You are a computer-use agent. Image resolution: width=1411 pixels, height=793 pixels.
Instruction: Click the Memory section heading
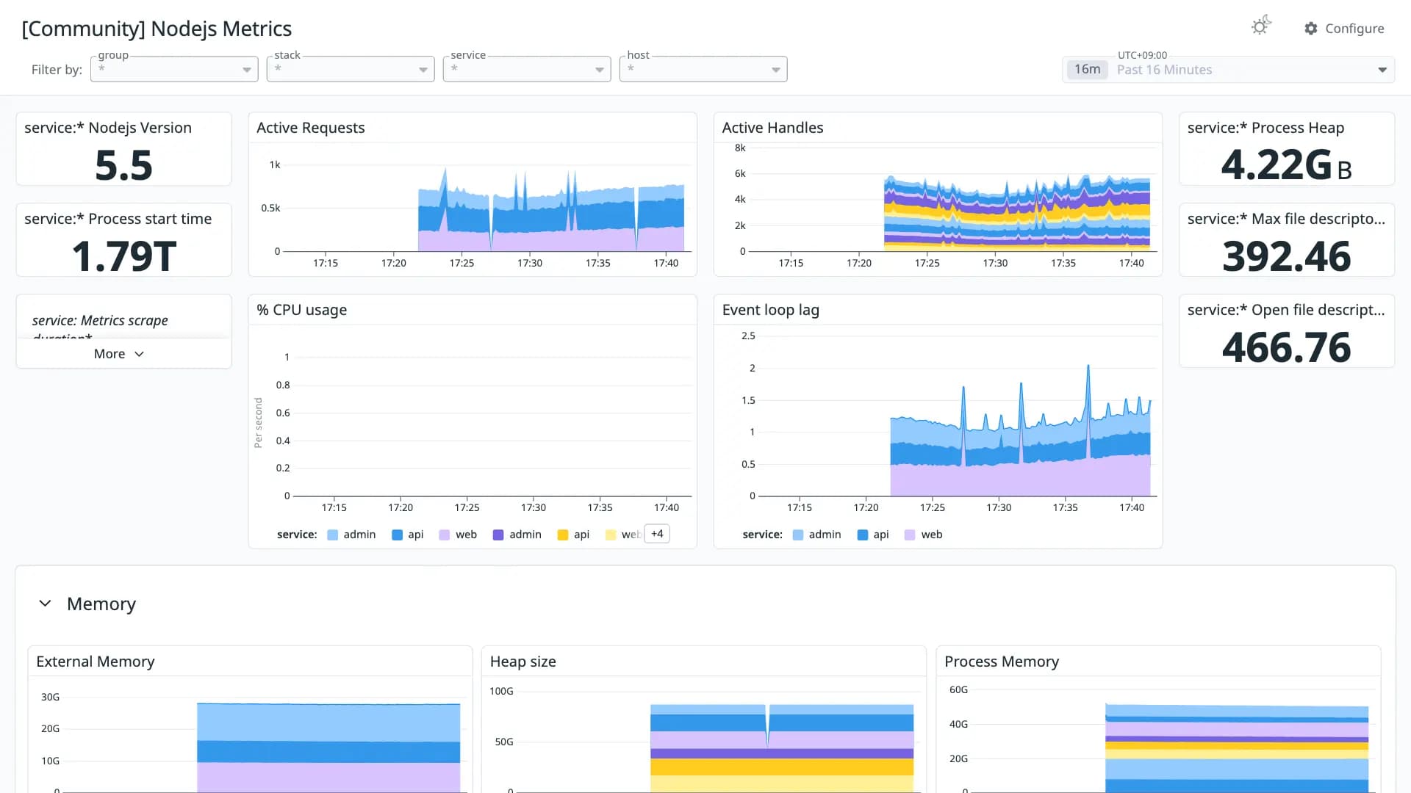[101, 604]
